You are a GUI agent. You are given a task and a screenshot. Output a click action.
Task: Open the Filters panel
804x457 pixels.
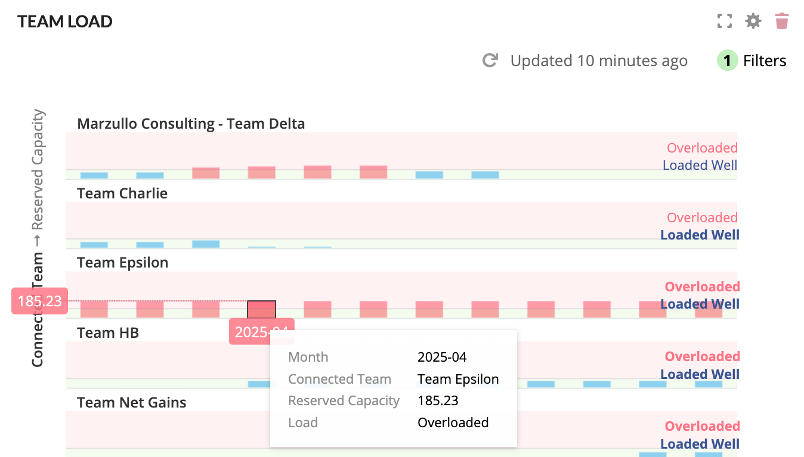[764, 61]
